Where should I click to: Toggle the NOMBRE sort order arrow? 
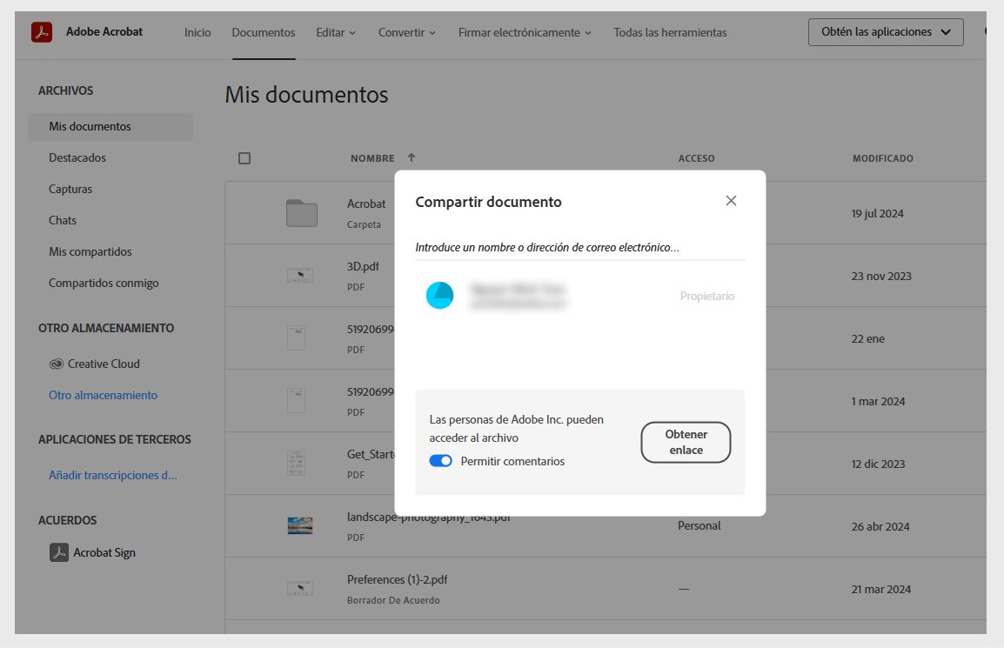click(x=411, y=157)
